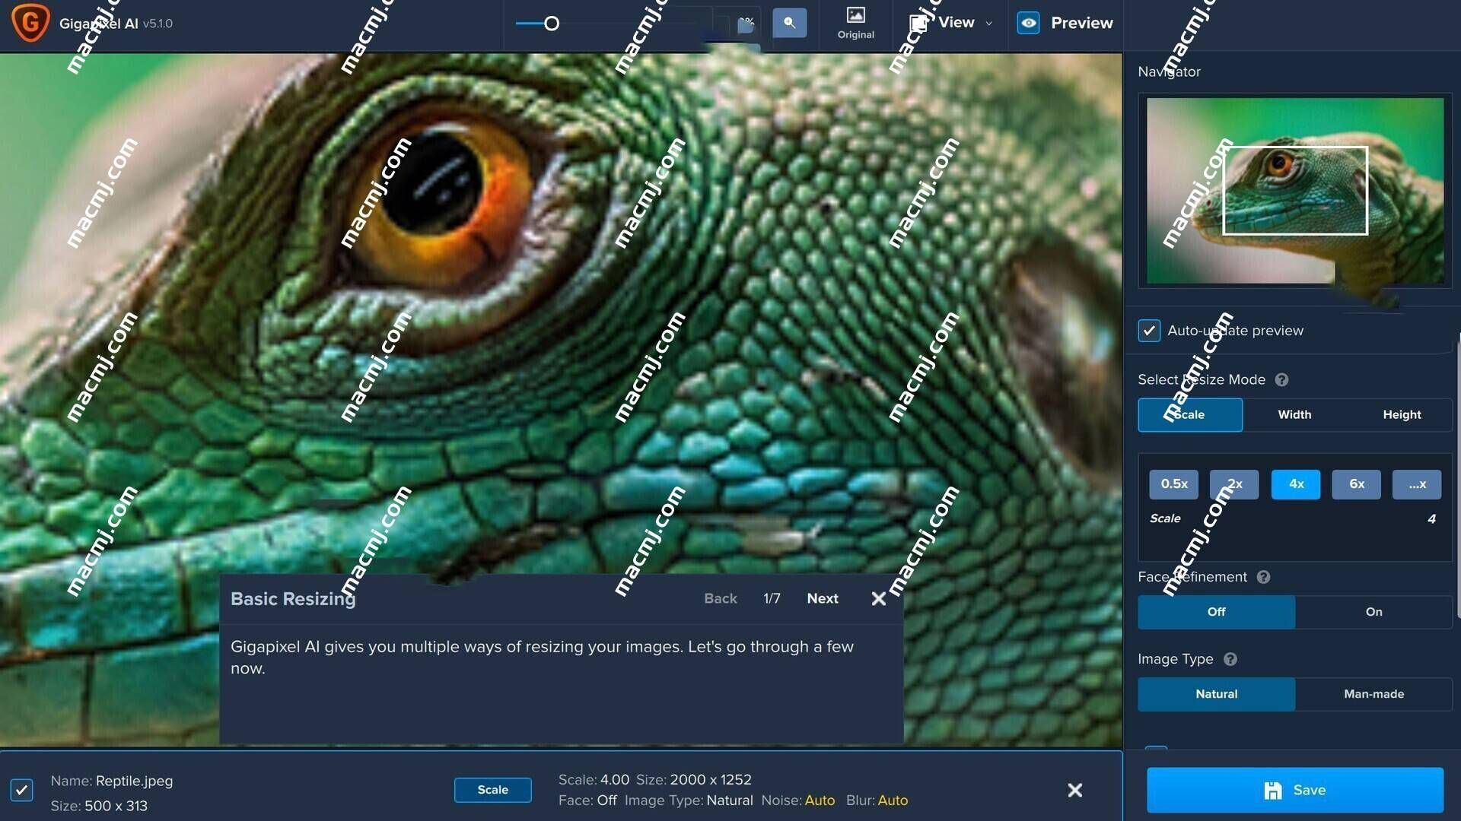Click Next button in tutorial tooltip

(x=823, y=598)
